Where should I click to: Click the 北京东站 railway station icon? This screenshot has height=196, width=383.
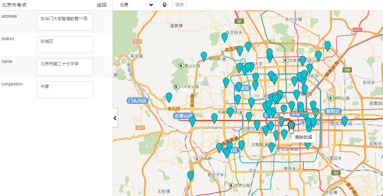[332, 124]
